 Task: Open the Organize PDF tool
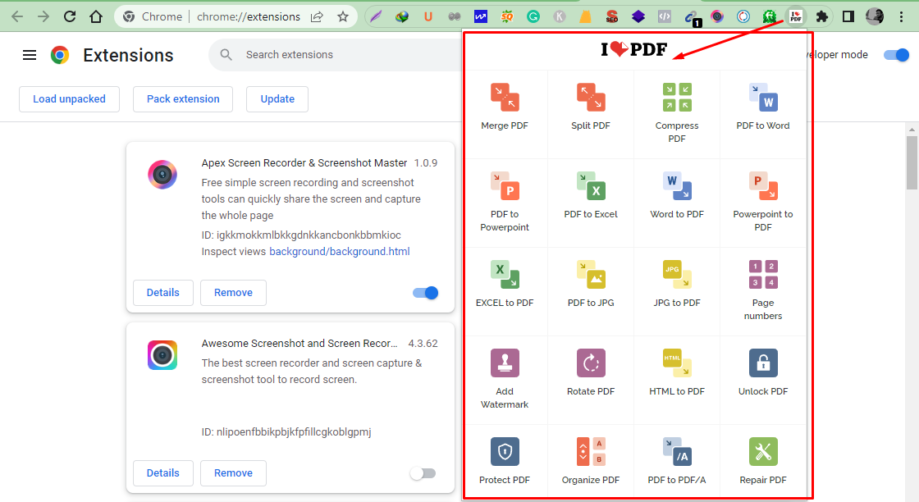591,461
